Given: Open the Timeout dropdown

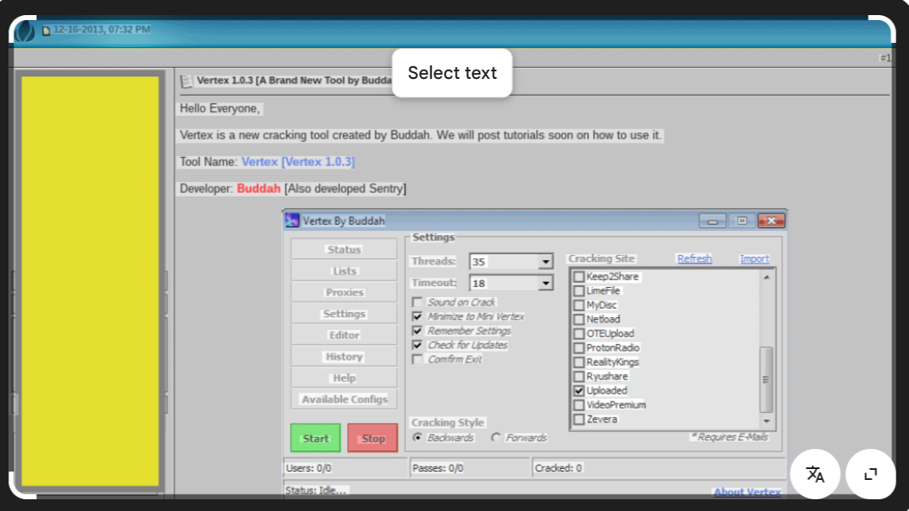Looking at the screenshot, I should (546, 283).
